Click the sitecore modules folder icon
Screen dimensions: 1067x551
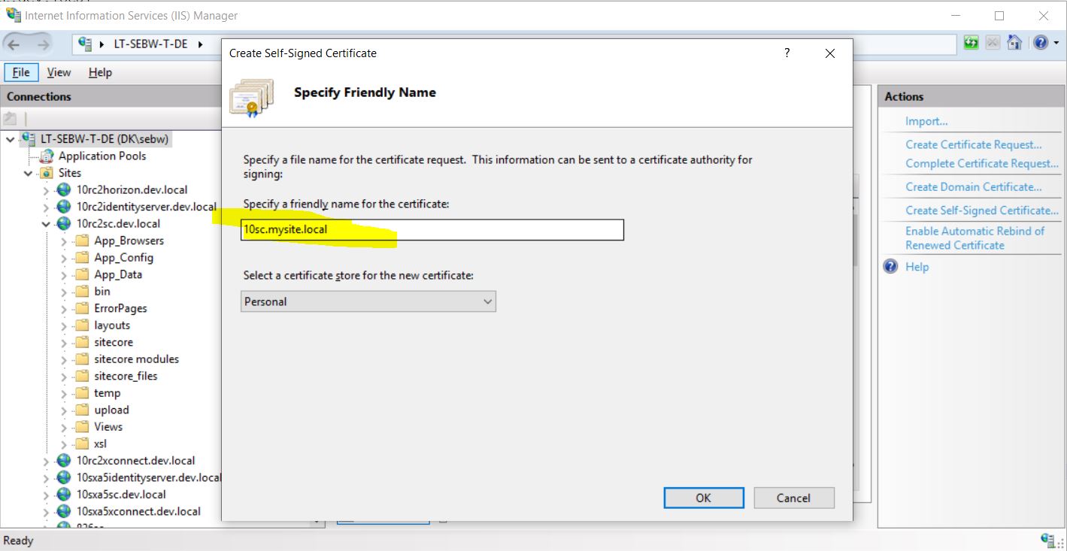82,359
